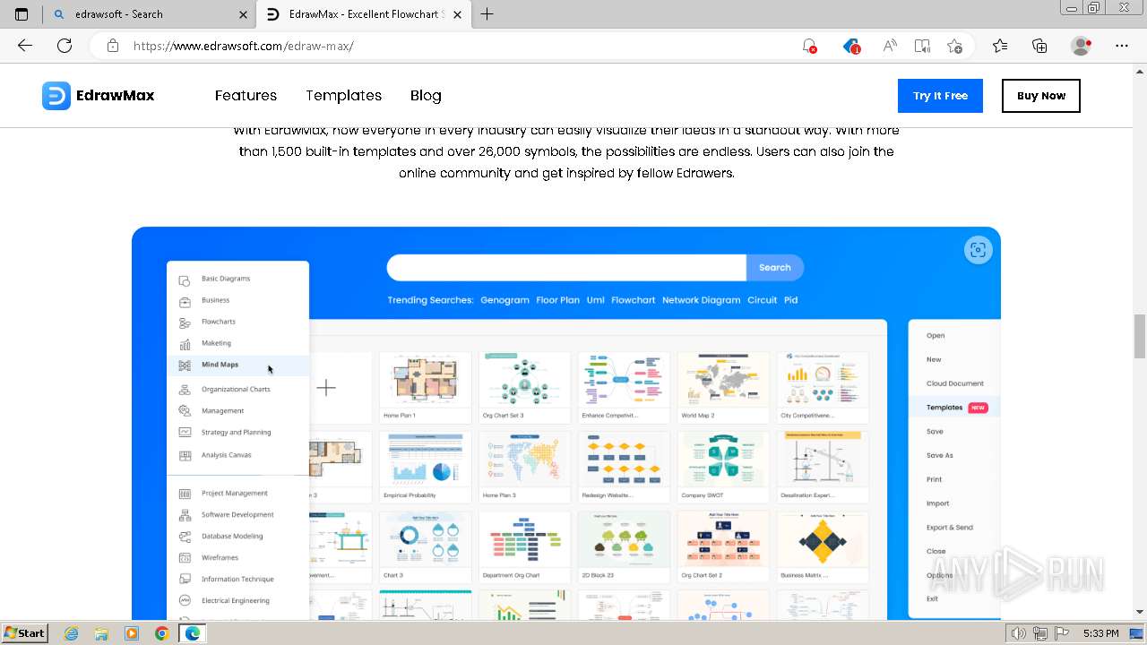
Task: Click the Wireframes category icon
Action: coord(185,558)
